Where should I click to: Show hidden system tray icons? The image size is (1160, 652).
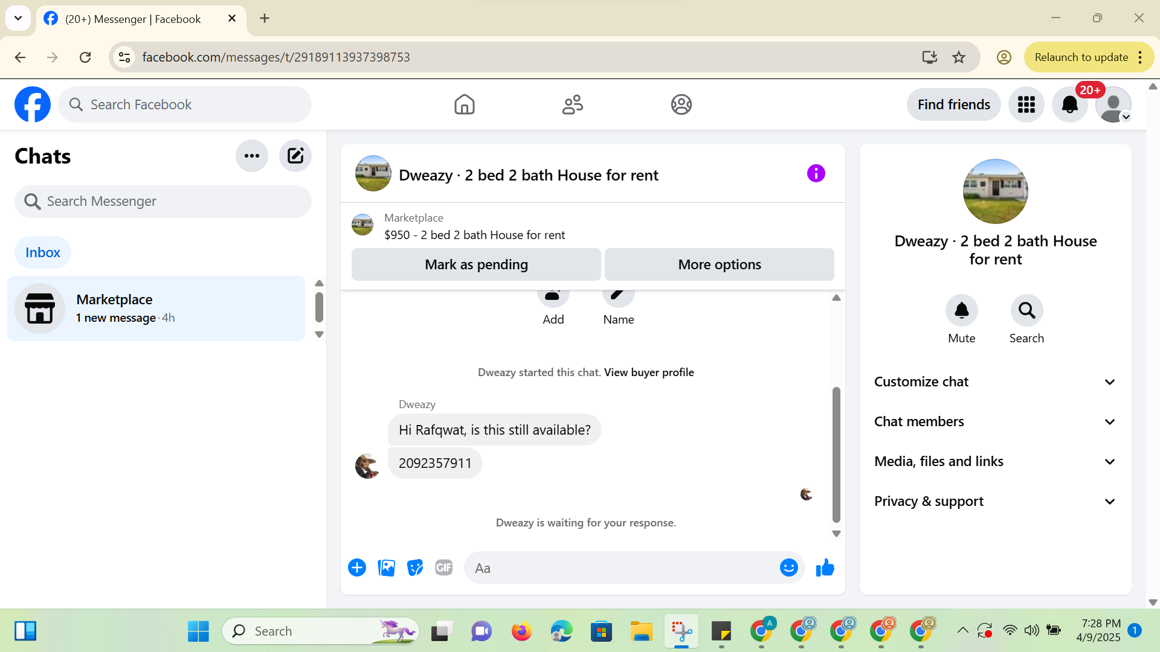pos(962,631)
